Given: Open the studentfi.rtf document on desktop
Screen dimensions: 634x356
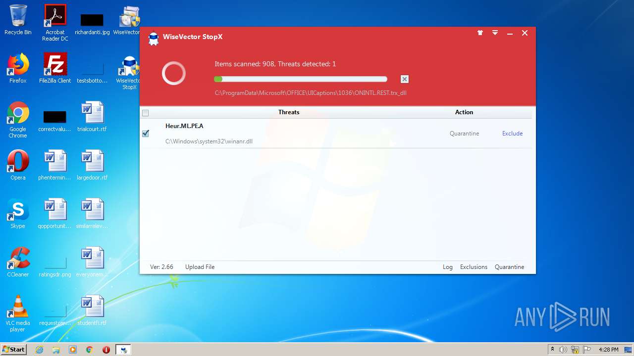Looking at the screenshot, I should tap(92, 311).
